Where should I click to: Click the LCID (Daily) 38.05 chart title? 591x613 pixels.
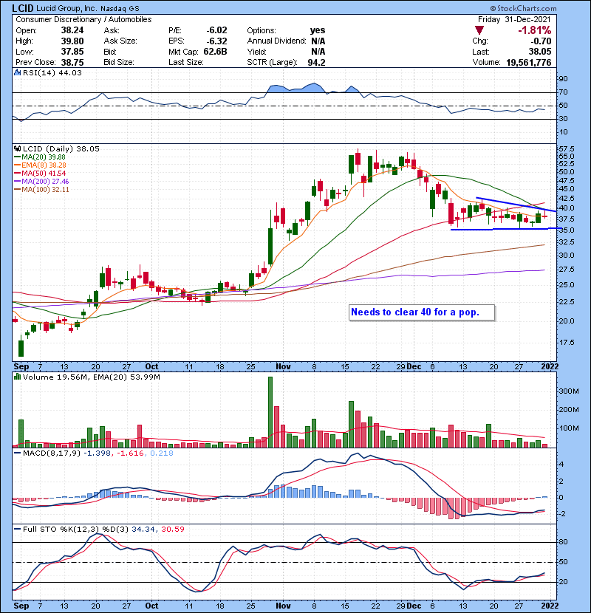coord(61,148)
